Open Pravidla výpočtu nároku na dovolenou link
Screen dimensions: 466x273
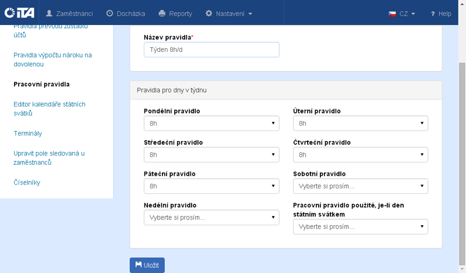click(52, 59)
